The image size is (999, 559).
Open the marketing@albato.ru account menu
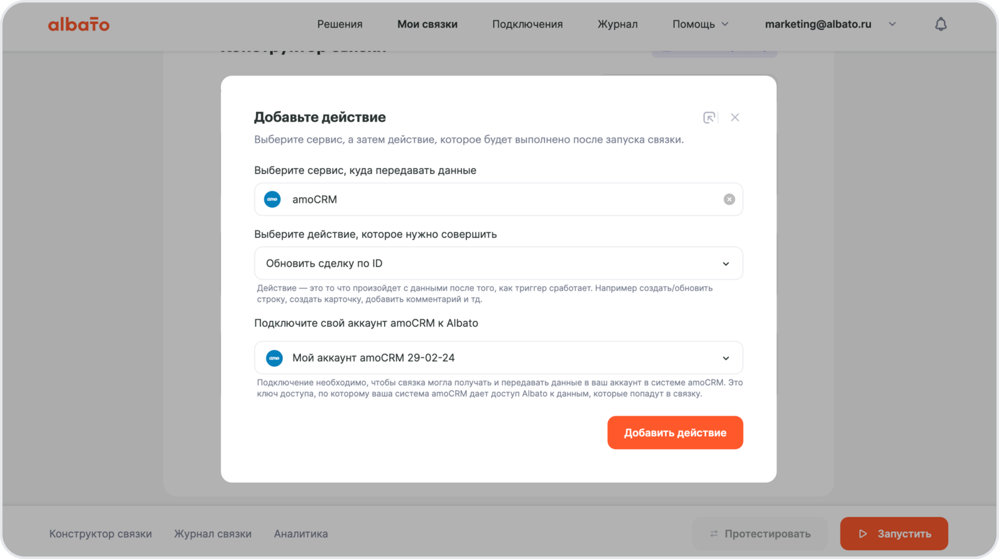click(x=830, y=24)
